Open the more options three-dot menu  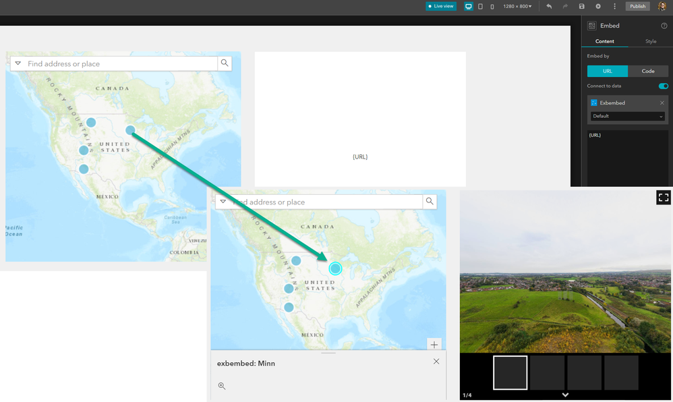point(614,7)
